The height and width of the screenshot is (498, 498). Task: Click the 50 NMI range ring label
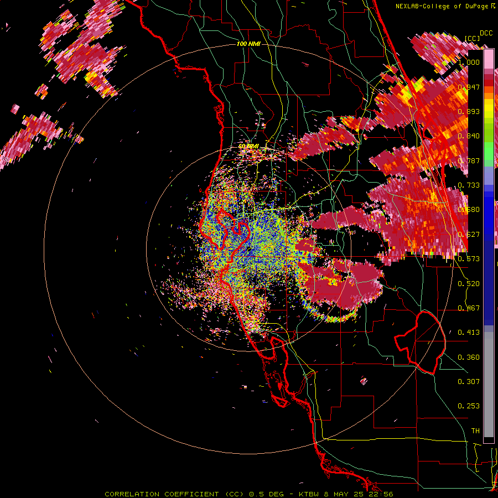(x=248, y=146)
